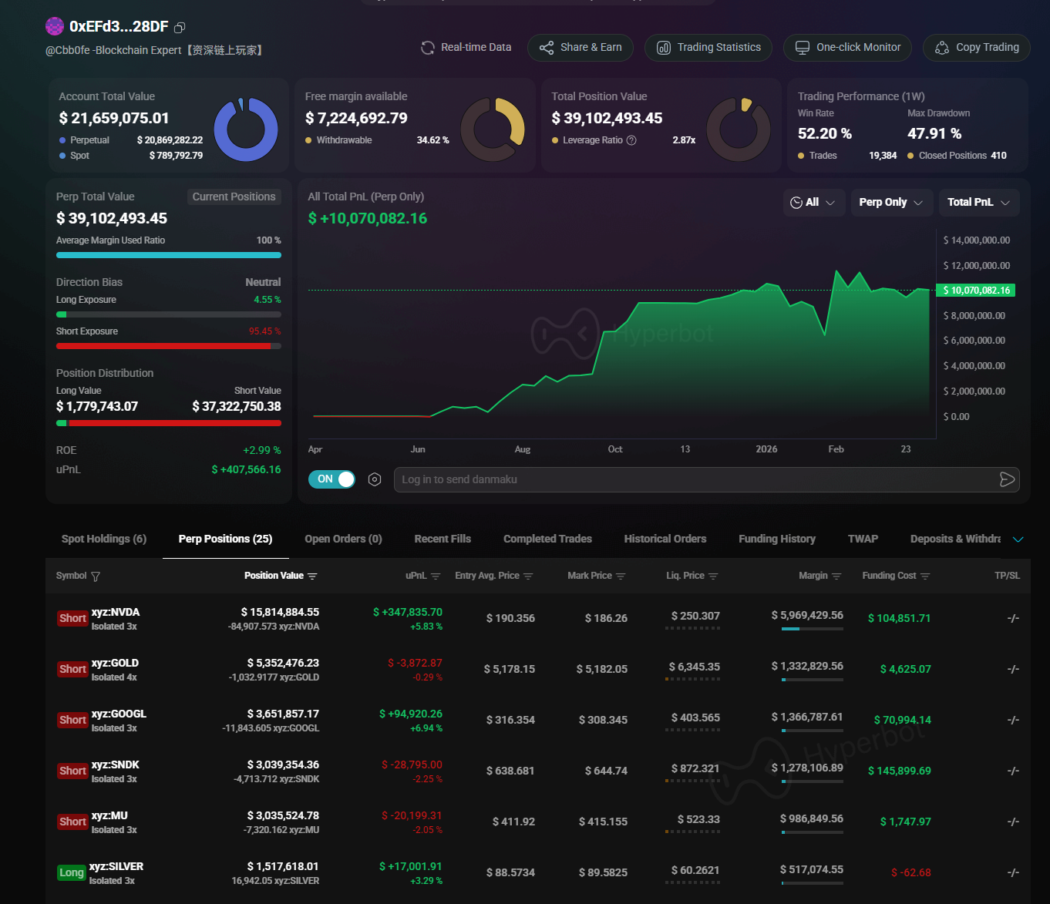
Task: Click the Copy Trading button
Action: point(976,48)
